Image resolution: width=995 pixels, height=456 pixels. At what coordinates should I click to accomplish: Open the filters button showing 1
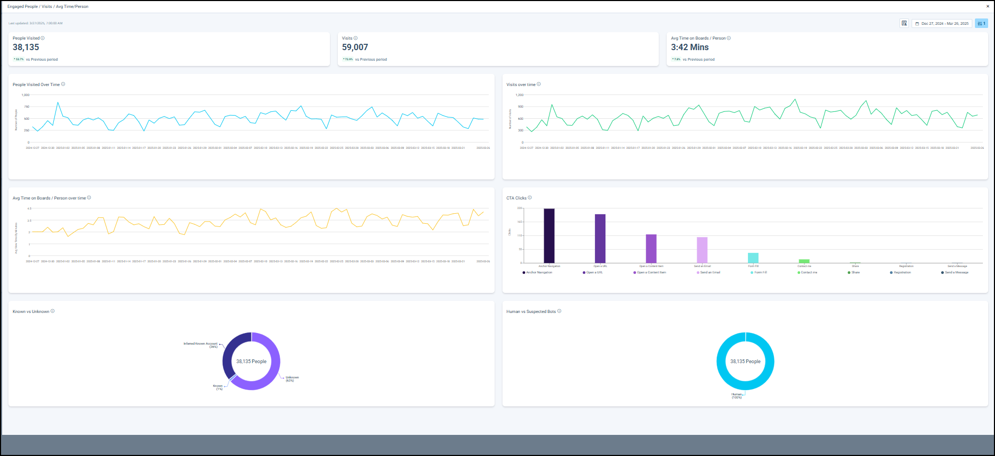(x=981, y=23)
